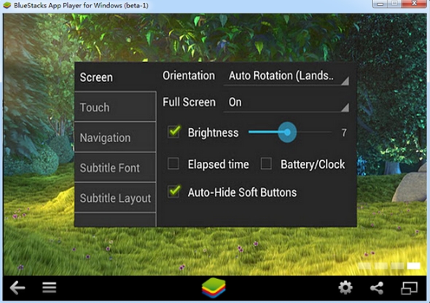The width and height of the screenshot is (430, 303).
Task: Switch to the Navigation tab
Action: pos(115,137)
